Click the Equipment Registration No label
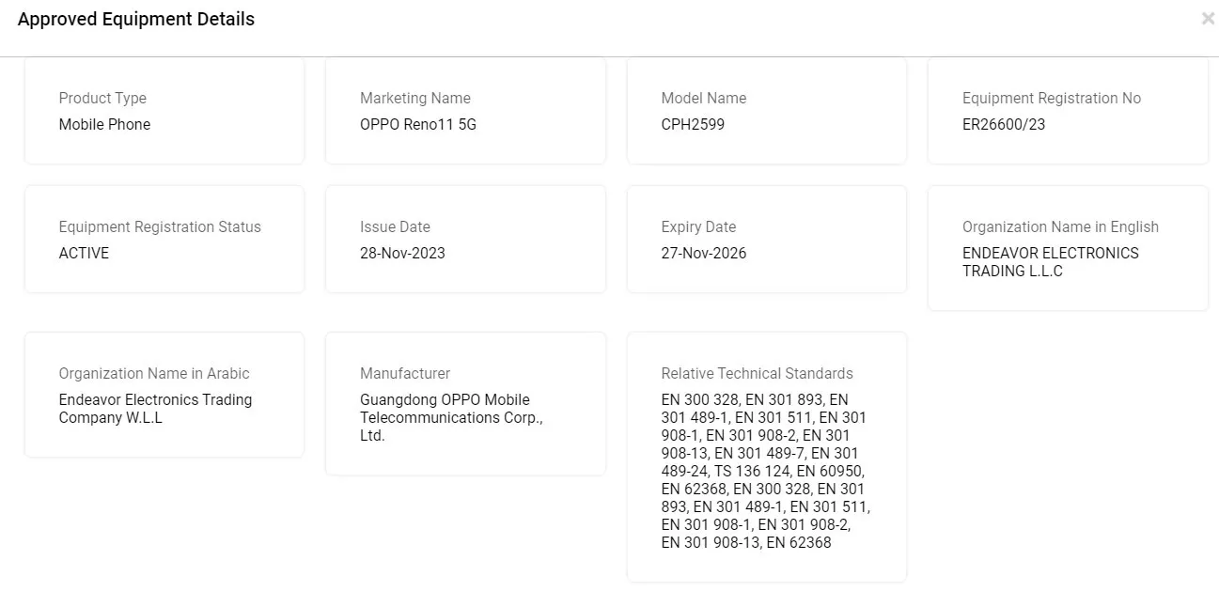 coord(1052,98)
